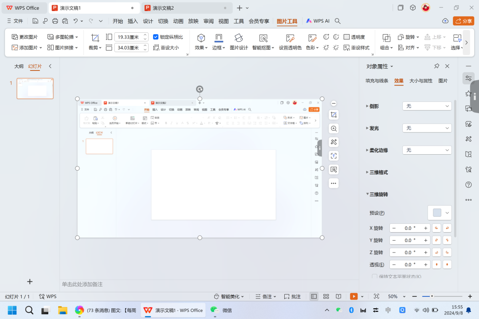Viewport: 479px width, 319px height.
Task: Click the floating more options (…) button
Action: (x=334, y=183)
